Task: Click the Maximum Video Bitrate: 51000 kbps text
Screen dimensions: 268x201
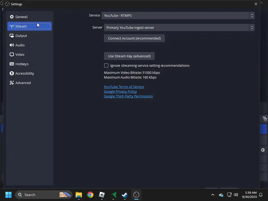Action: (132, 73)
